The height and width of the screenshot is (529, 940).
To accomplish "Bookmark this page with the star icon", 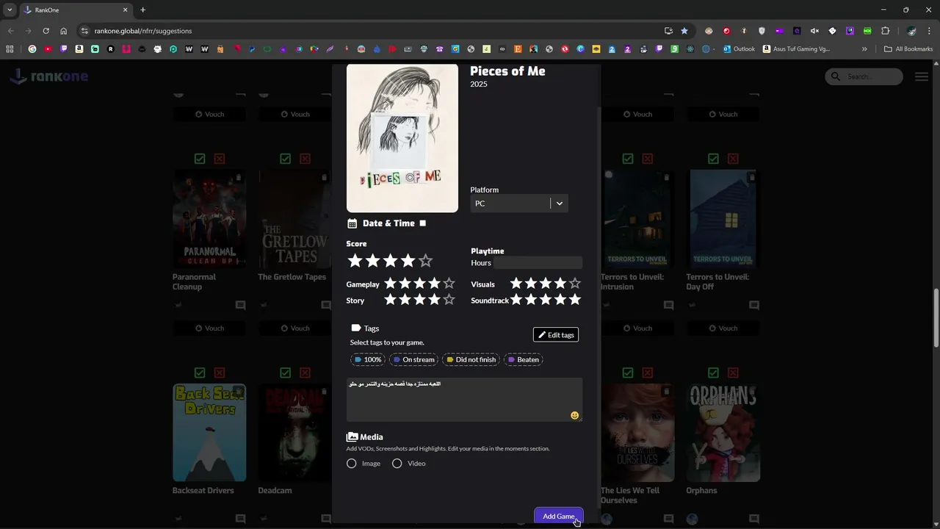I will click(684, 31).
